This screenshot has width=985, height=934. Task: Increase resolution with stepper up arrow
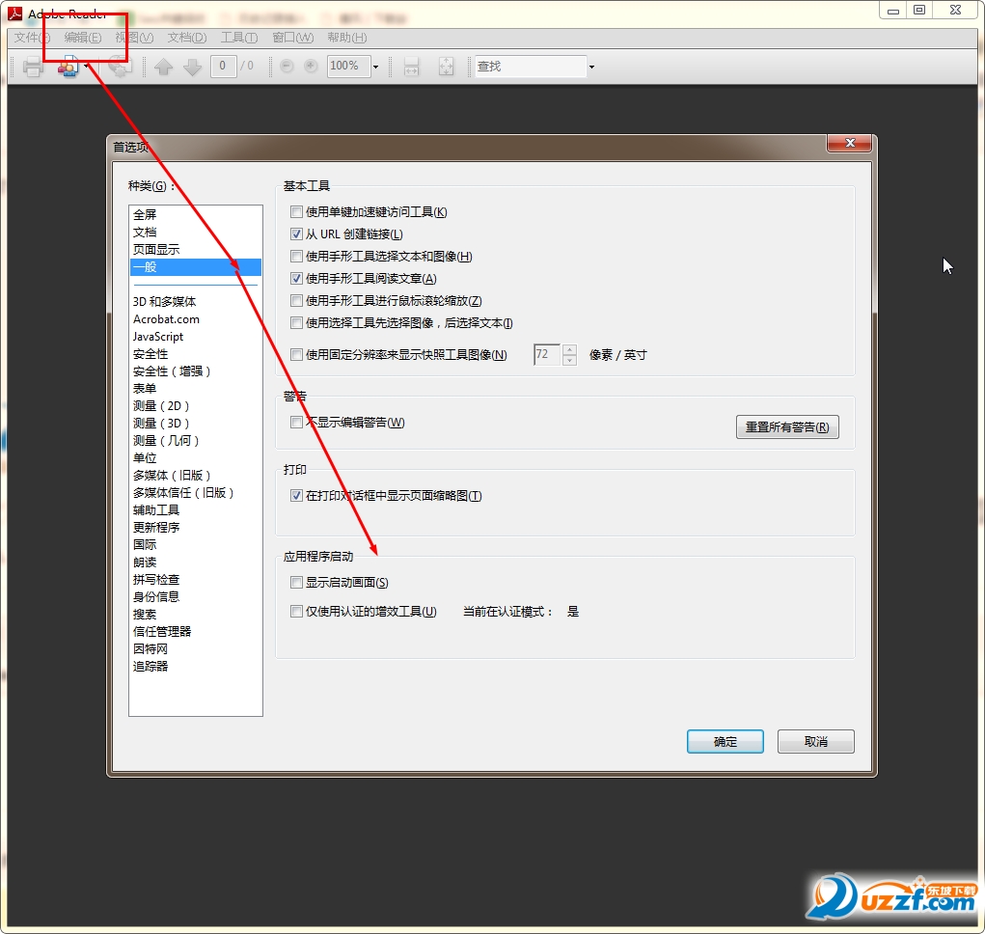tap(569, 350)
